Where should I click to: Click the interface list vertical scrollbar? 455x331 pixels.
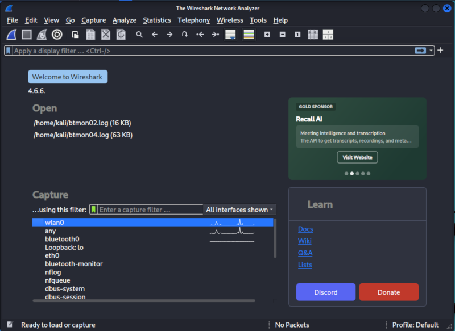275,238
